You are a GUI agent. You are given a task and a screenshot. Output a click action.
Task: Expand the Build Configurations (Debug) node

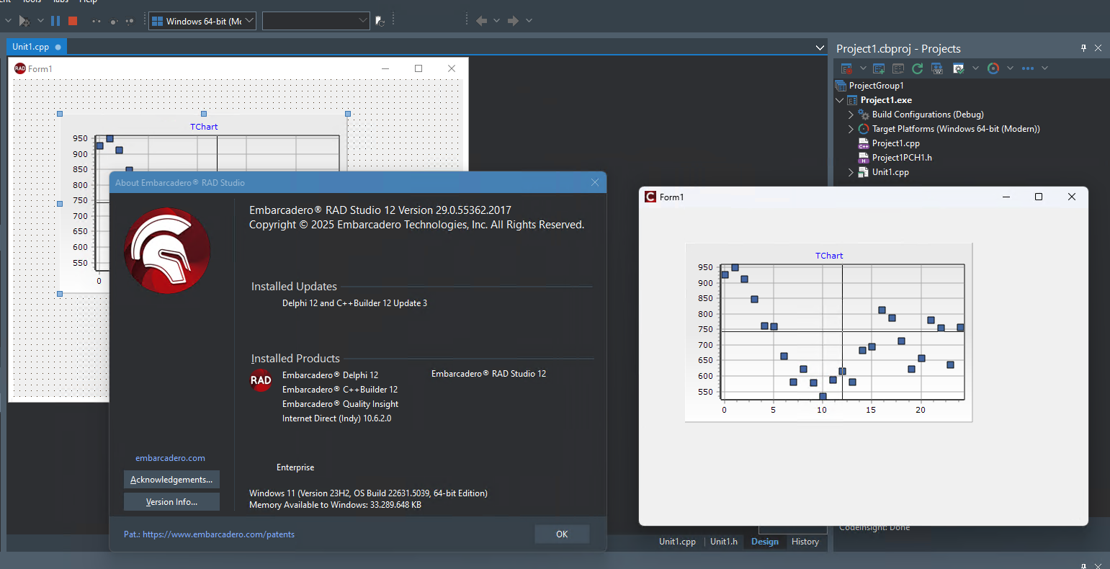pyautogui.click(x=851, y=115)
